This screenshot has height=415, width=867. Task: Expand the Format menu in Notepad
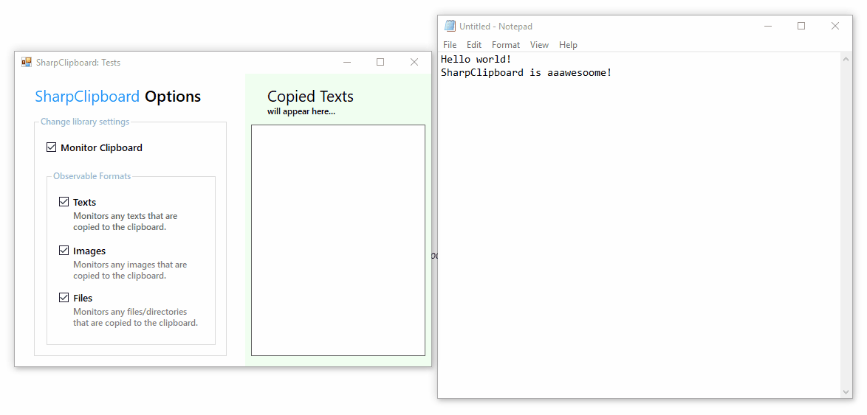tap(506, 45)
